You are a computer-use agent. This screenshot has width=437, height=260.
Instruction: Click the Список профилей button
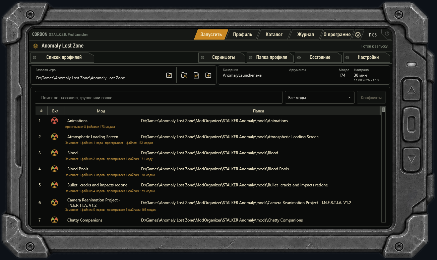(x=62, y=57)
